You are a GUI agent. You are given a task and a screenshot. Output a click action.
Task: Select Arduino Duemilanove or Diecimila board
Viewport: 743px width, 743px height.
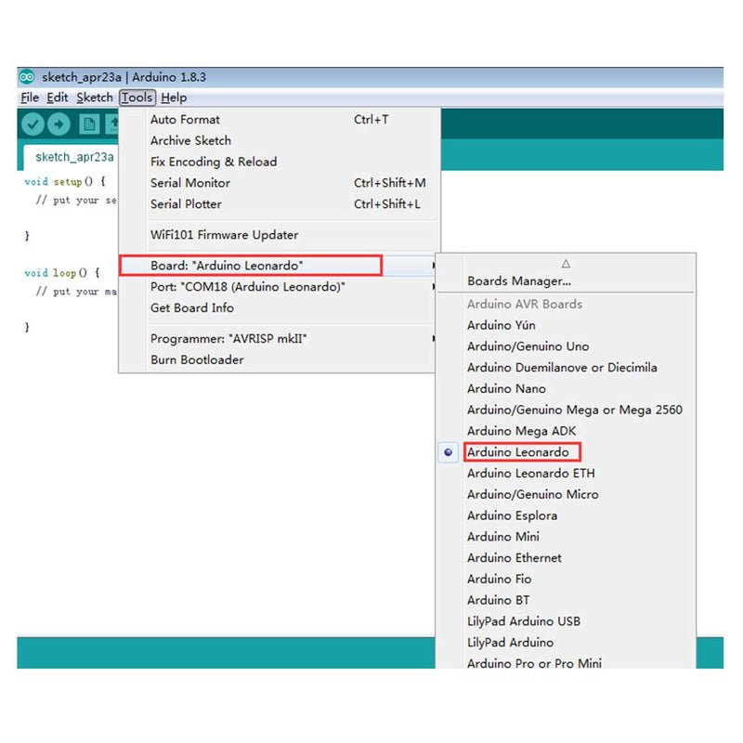pyautogui.click(x=566, y=368)
